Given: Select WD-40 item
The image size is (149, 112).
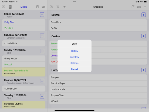Looking at the screenshot, I should click(98, 101).
